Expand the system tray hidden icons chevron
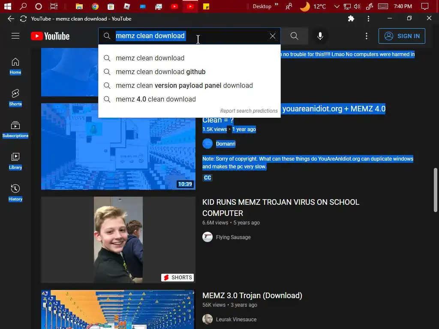Viewport: 439px width, 329px height. pyautogui.click(x=337, y=6)
